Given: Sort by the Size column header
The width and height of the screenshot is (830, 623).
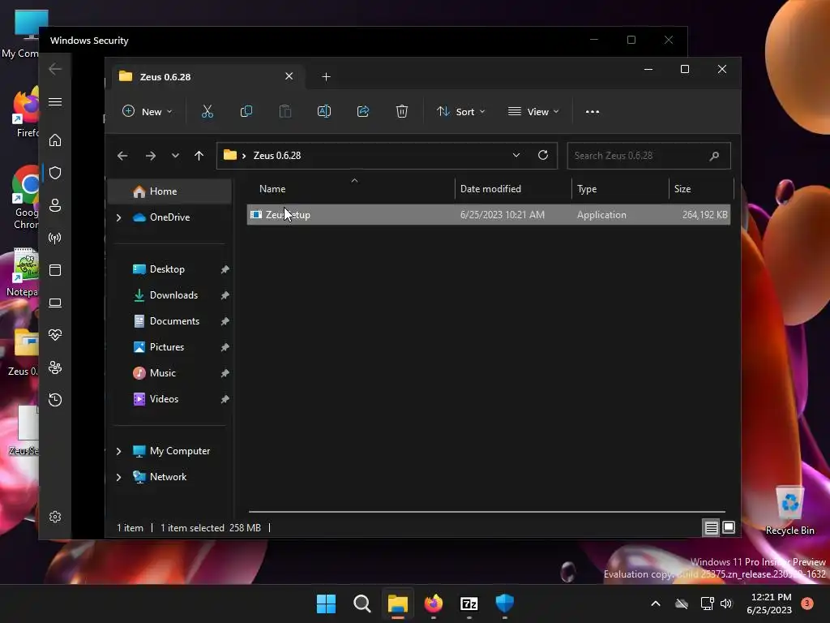Looking at the screenshot, I should 701,188.
